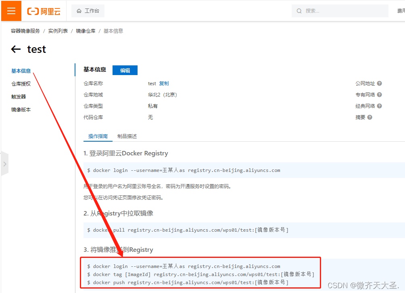Open the 费用 menu at top right
This screenshot has width=405, height=293.
point(401,11)
